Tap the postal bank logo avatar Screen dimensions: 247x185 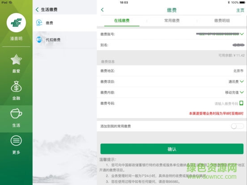(x=16, y=23)
